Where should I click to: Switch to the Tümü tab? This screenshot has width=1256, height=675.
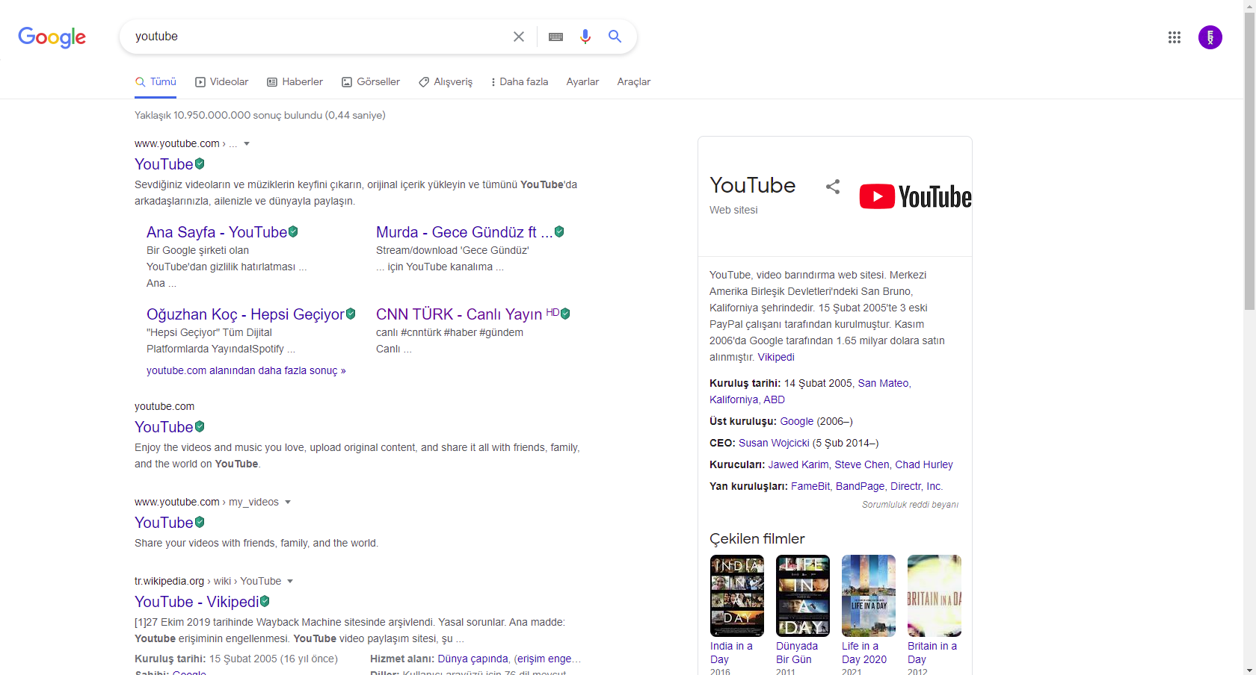pos(156,81)
